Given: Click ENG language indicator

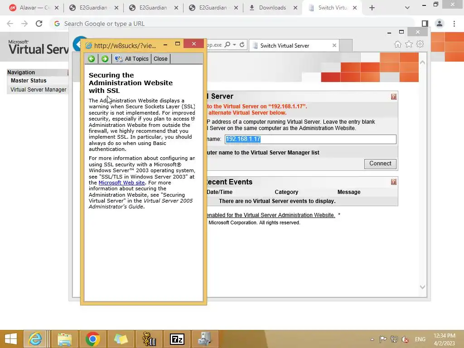Looking at the screenshot, I should pos(420,339).
